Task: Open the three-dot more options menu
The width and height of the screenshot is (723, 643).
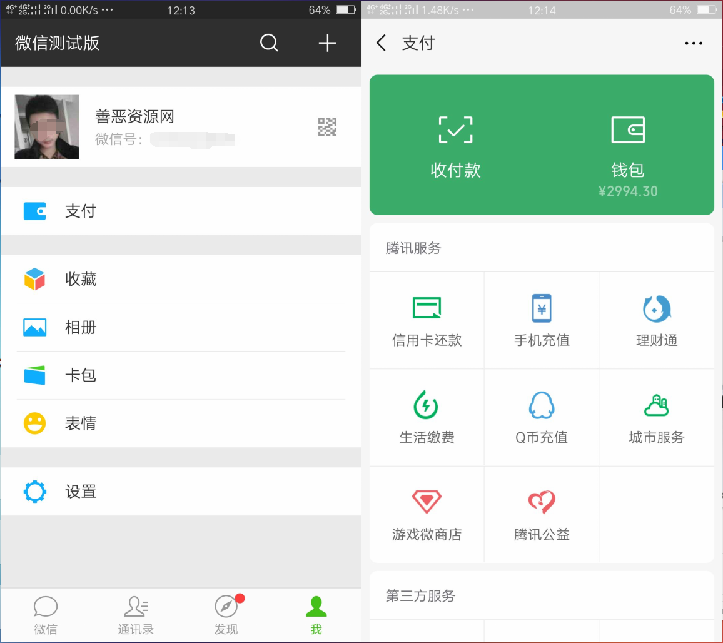Action: tap(694, 43)
